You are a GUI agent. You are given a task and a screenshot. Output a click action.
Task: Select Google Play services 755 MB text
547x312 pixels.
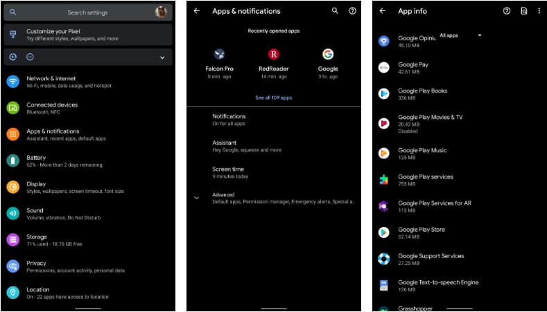point(426,180)
